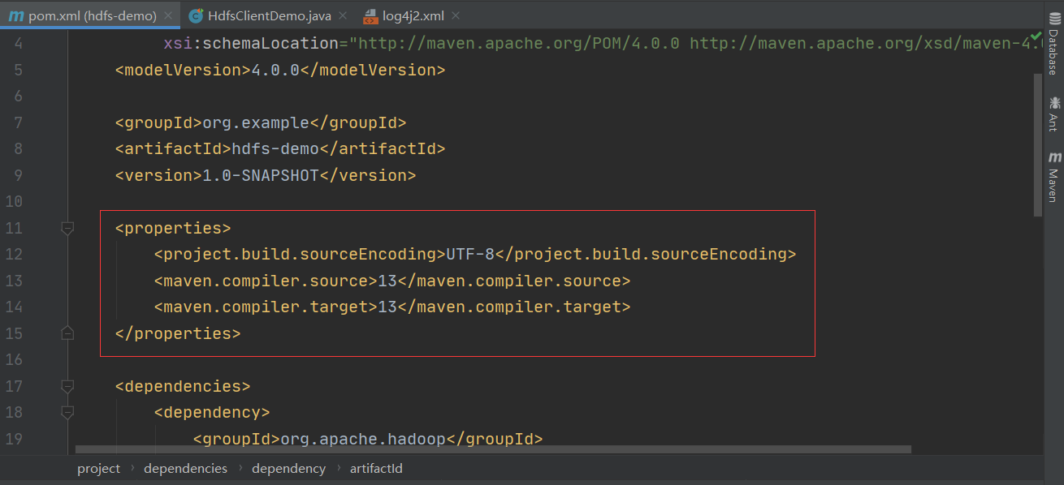
Task: Collapse the dependency block at line 18
Action: point(67,413)
